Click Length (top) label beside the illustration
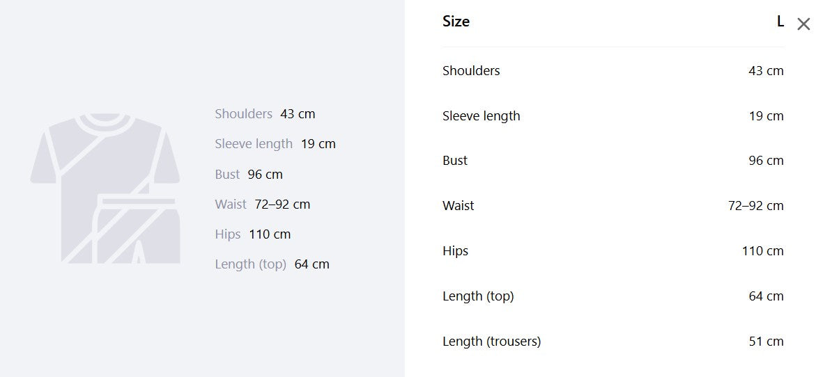The image size is (816, 377). [x=251, y=264]
